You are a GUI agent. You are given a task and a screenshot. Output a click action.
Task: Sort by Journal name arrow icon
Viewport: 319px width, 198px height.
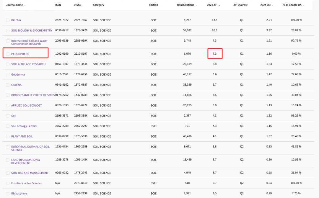(x=25, y=5)
